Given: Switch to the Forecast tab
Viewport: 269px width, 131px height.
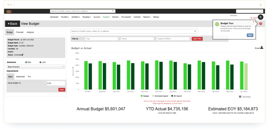Looking at the screenshot, I should (x=20, y=32).
